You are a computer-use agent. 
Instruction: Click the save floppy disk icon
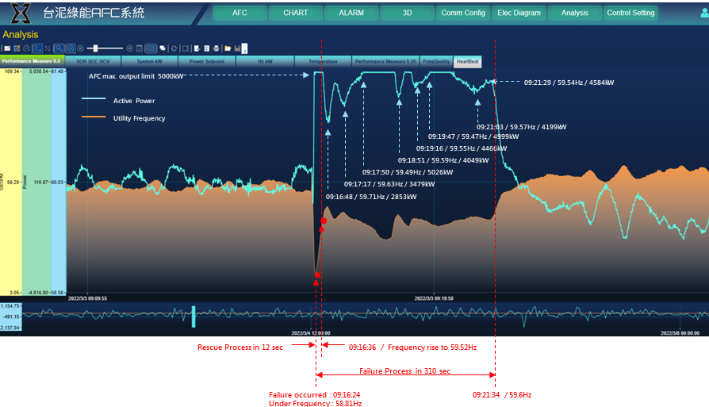coord(237,48)
